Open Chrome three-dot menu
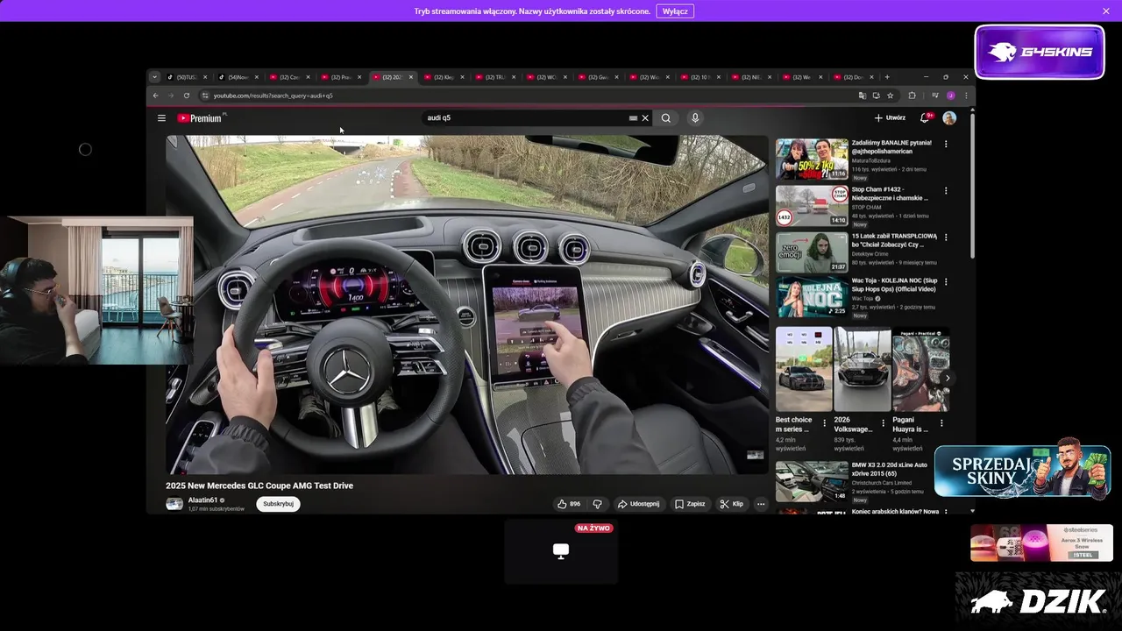This screenshot has width=1122, height=631. tap(966, 96)
